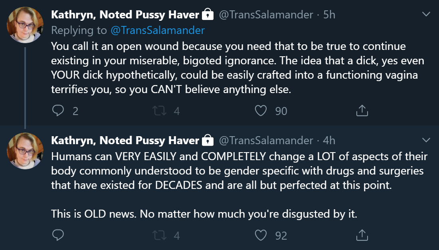Open the 'Replying to @TransSalamander' link
Image resolution: width=439 pixels, height=250 pixels.
pos(157,30)
